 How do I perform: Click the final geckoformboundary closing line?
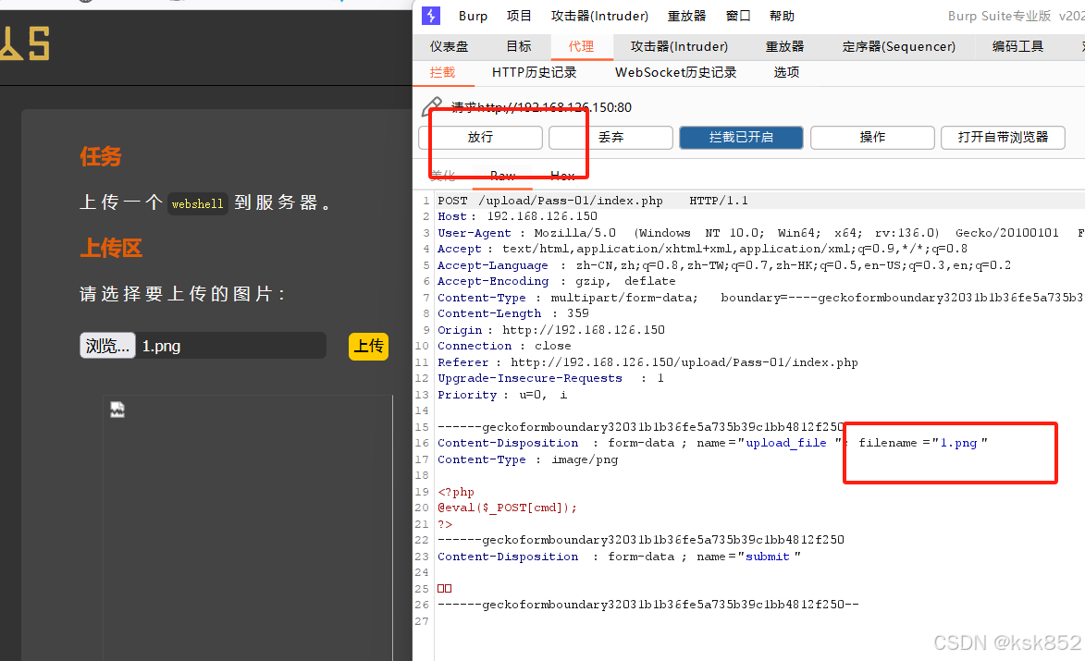click(647, 605)
